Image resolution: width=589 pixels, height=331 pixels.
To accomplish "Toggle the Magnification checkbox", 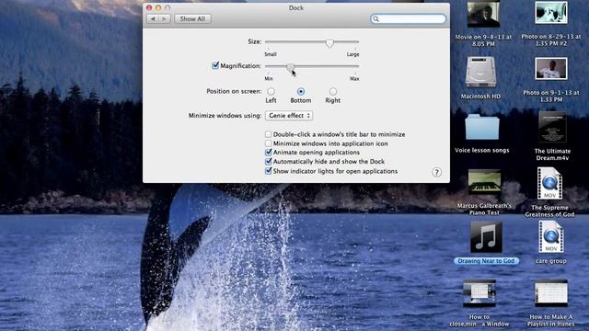I will [x=215, y=65].
